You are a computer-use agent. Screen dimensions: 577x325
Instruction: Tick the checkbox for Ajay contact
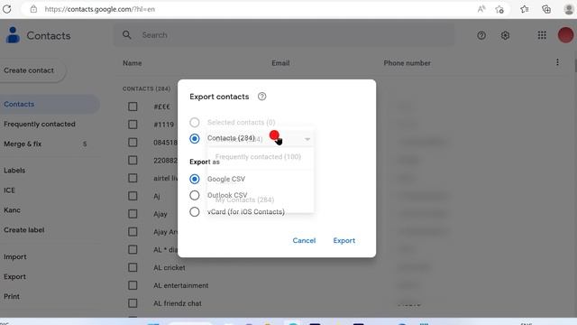[x=133, y=214]
